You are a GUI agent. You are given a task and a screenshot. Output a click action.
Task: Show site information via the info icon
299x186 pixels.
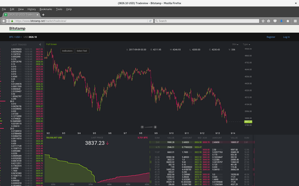click(9, 21)
